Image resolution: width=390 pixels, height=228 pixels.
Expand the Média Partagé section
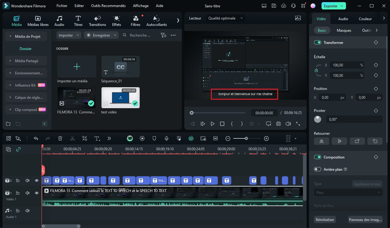(11, 61)
